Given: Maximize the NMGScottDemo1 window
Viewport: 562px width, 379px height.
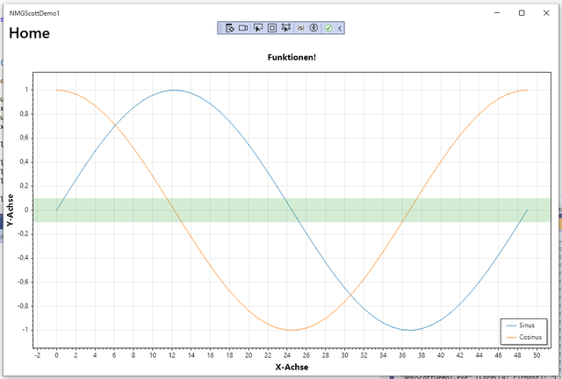Looking at the screenshot, I should pos(522,13).
